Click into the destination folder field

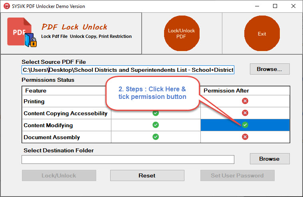click(128, 160)
